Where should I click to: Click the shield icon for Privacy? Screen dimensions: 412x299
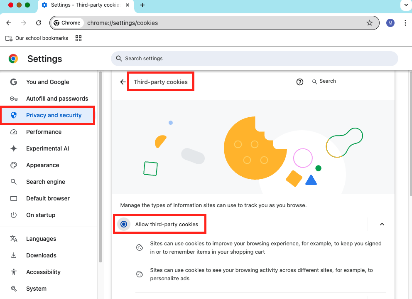(14, 115)
